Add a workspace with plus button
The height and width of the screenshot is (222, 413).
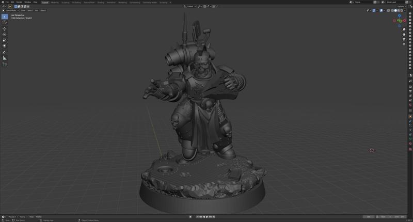[170, 3]
